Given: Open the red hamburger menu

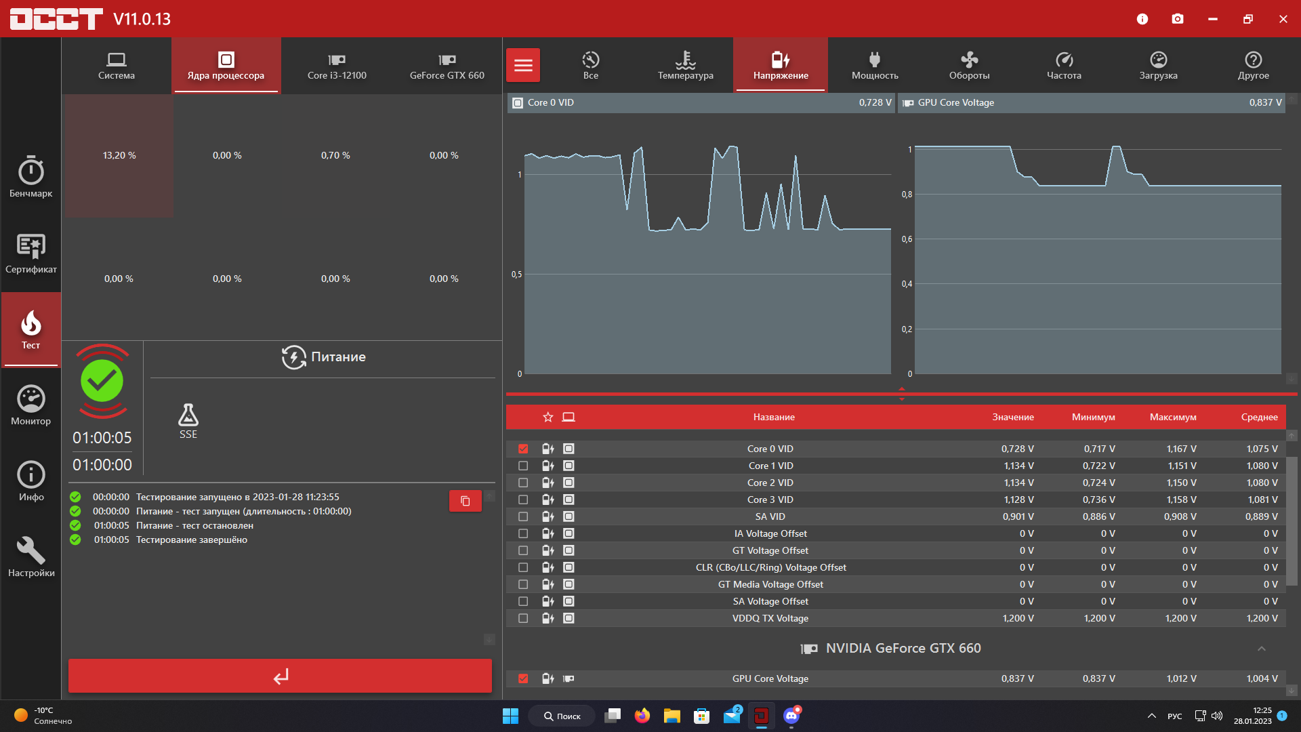Looking at the screenshot, I should (x=523, y=65).
